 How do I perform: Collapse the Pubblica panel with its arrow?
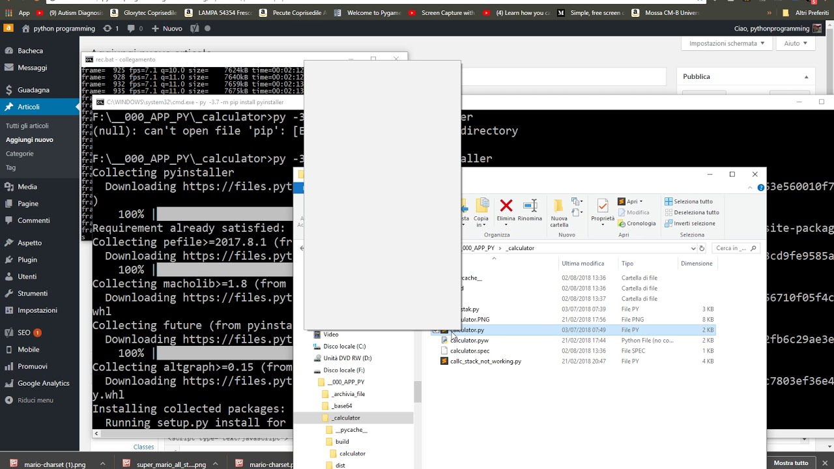807,77
